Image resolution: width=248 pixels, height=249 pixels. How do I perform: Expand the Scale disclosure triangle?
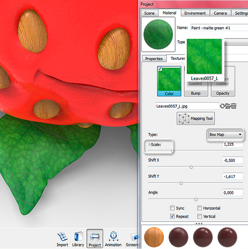pos(150,144)
